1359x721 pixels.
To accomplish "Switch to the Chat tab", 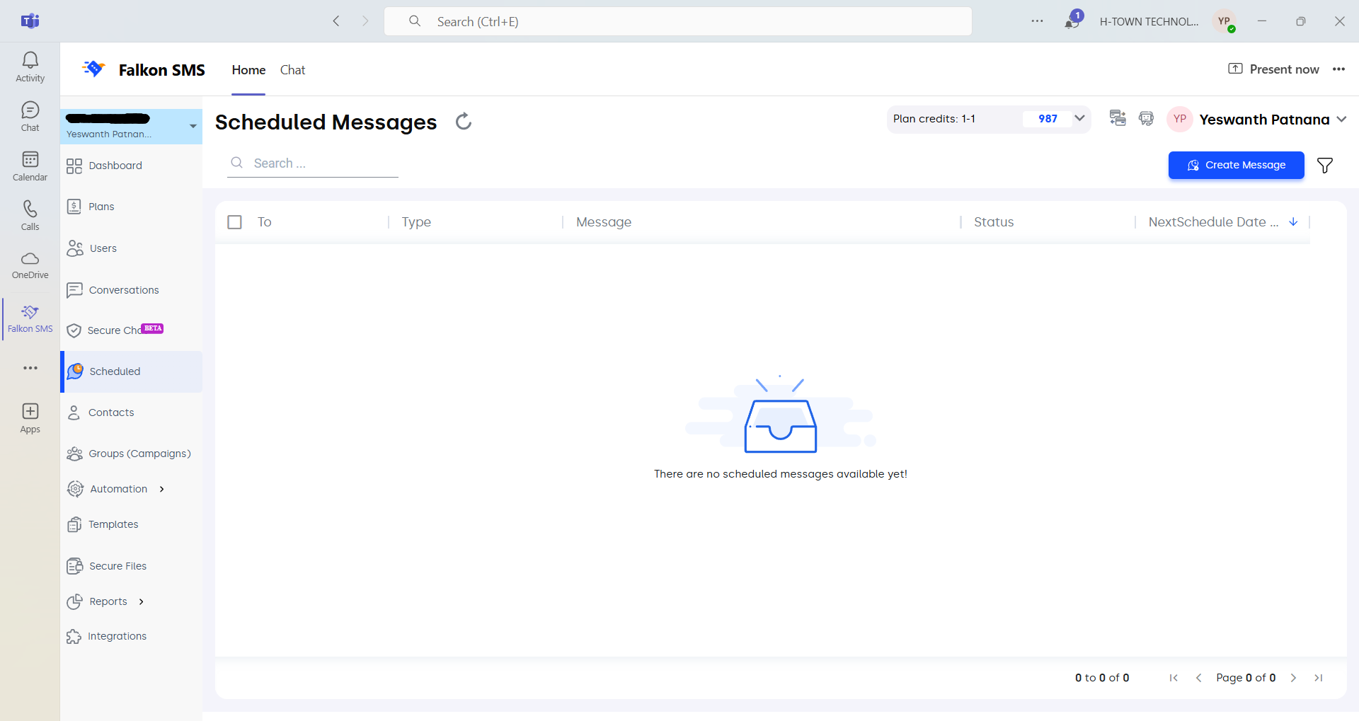I will pyautogui.click(x=292, y=70).
